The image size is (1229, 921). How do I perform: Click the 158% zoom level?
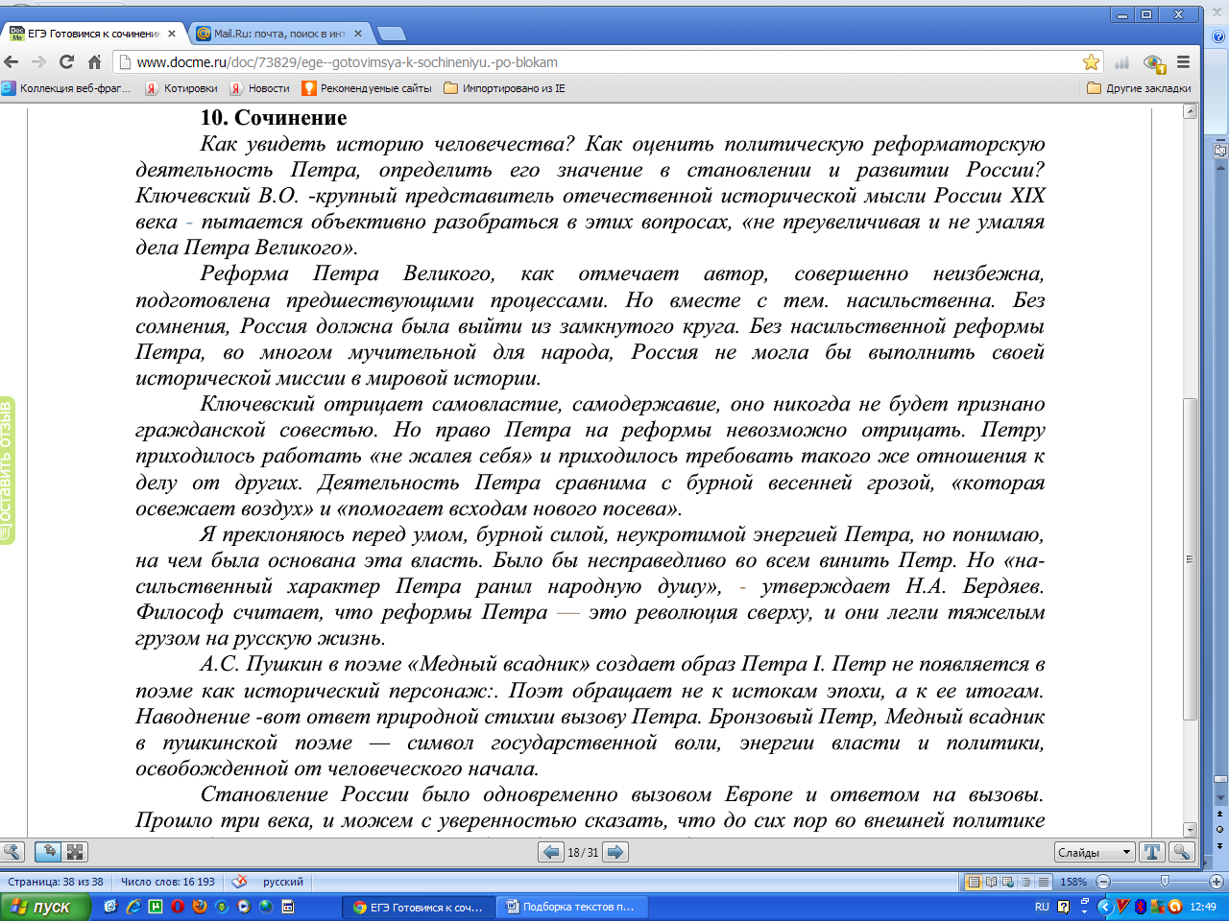click(1073, 882)
